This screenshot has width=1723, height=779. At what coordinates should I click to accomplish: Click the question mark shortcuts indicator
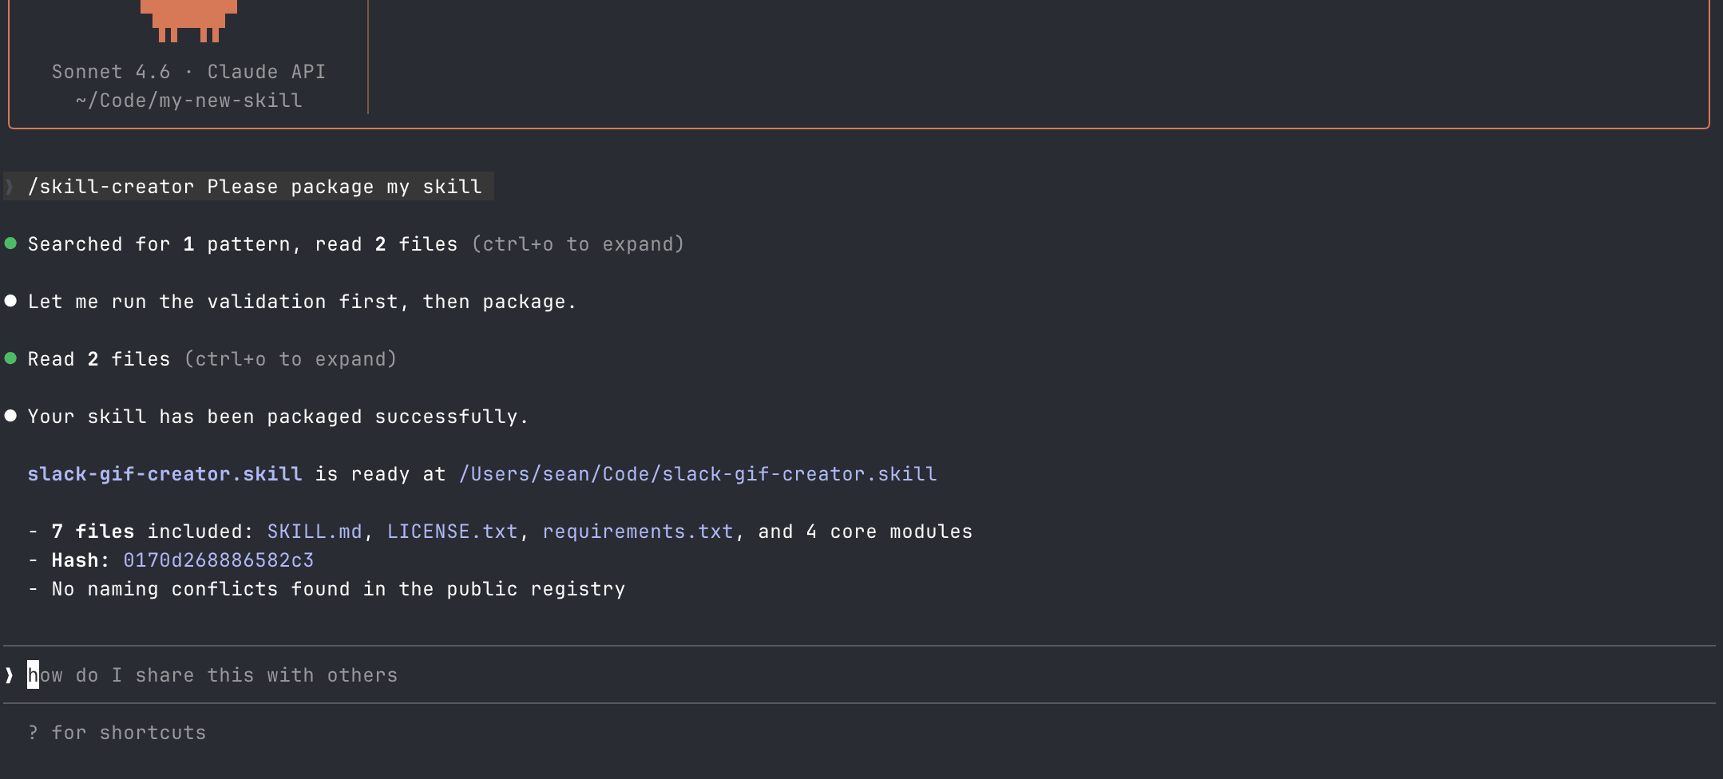coord(34,732)
